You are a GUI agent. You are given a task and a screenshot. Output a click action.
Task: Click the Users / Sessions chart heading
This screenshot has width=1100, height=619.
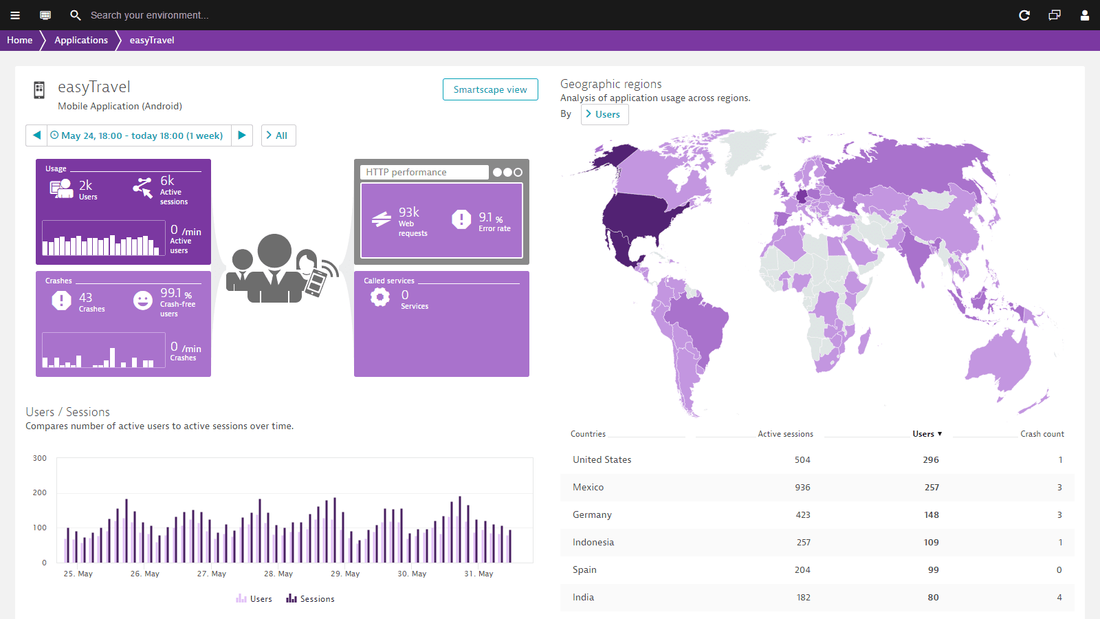[x=68, y=412]
